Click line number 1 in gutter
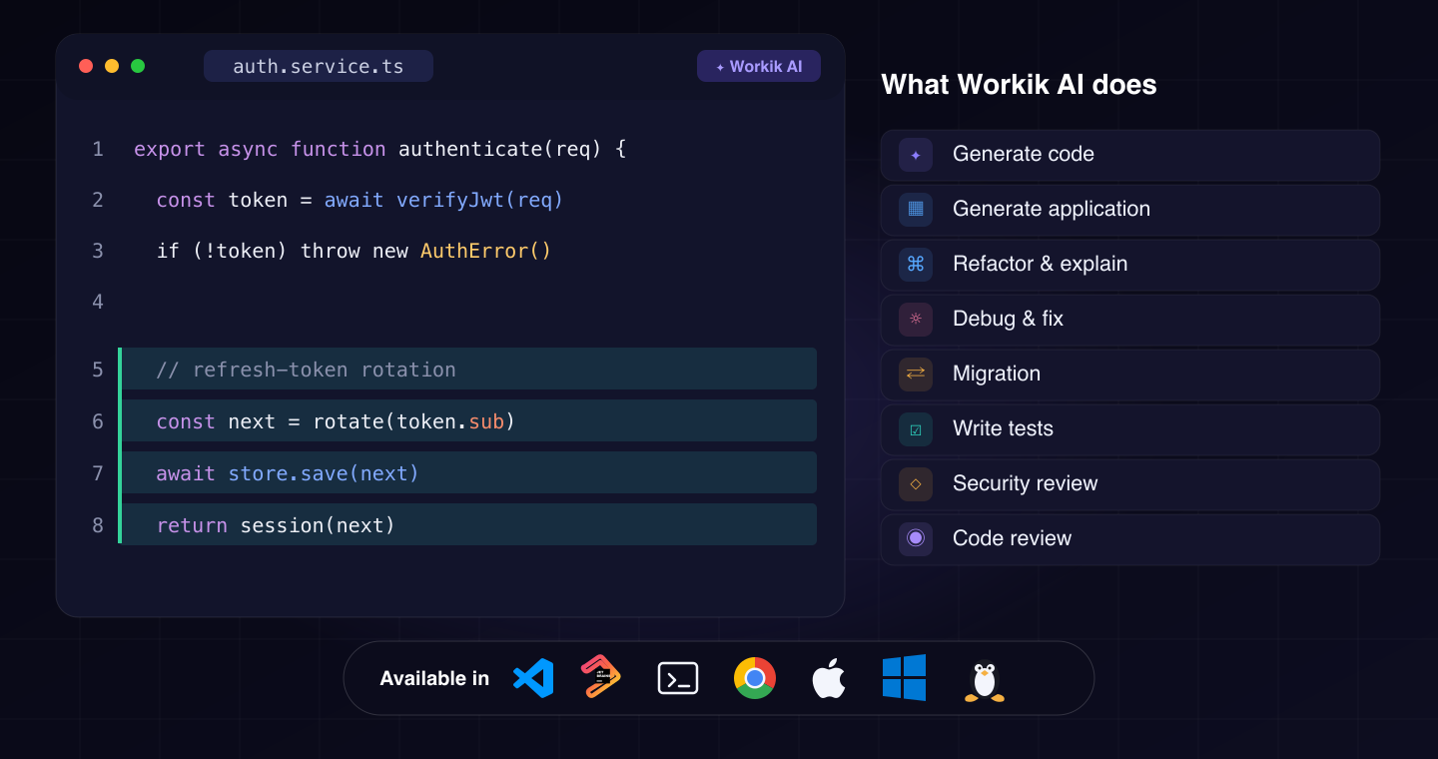This screenshot has height=759, width=1438. [98, 149]
